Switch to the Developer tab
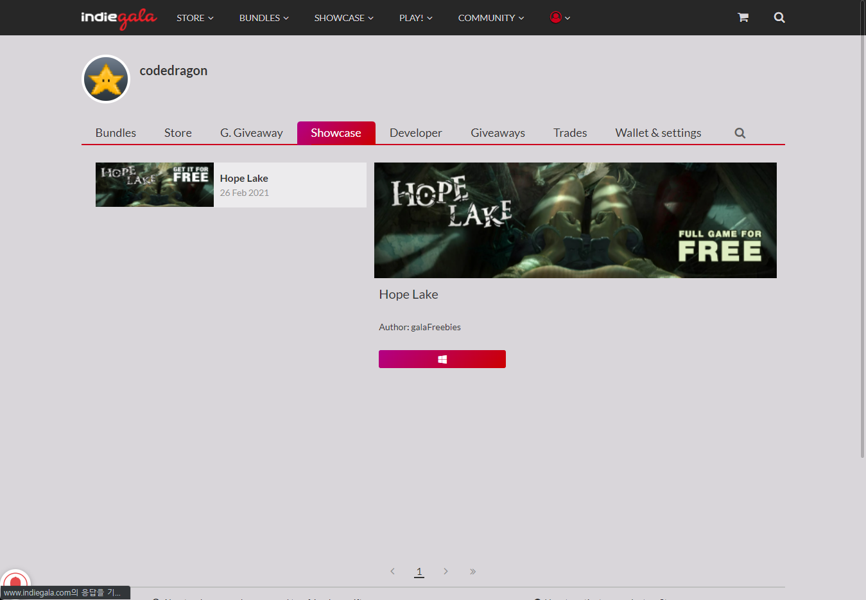The height and width of the screenshot is (600, 866). 416,133
